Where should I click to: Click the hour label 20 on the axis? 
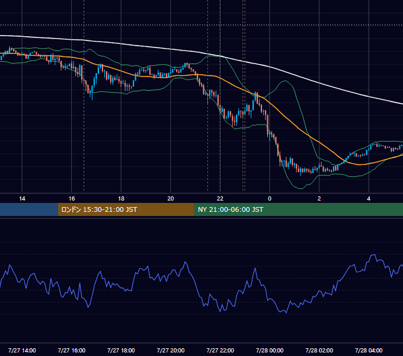171,199
